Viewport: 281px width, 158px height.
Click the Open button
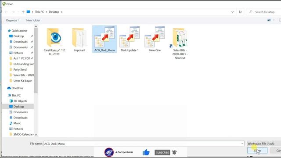[257, 151]
